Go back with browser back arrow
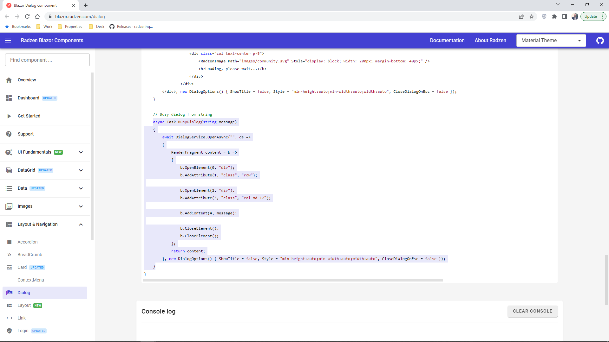 pyautogui.click(x=7, y=16)
